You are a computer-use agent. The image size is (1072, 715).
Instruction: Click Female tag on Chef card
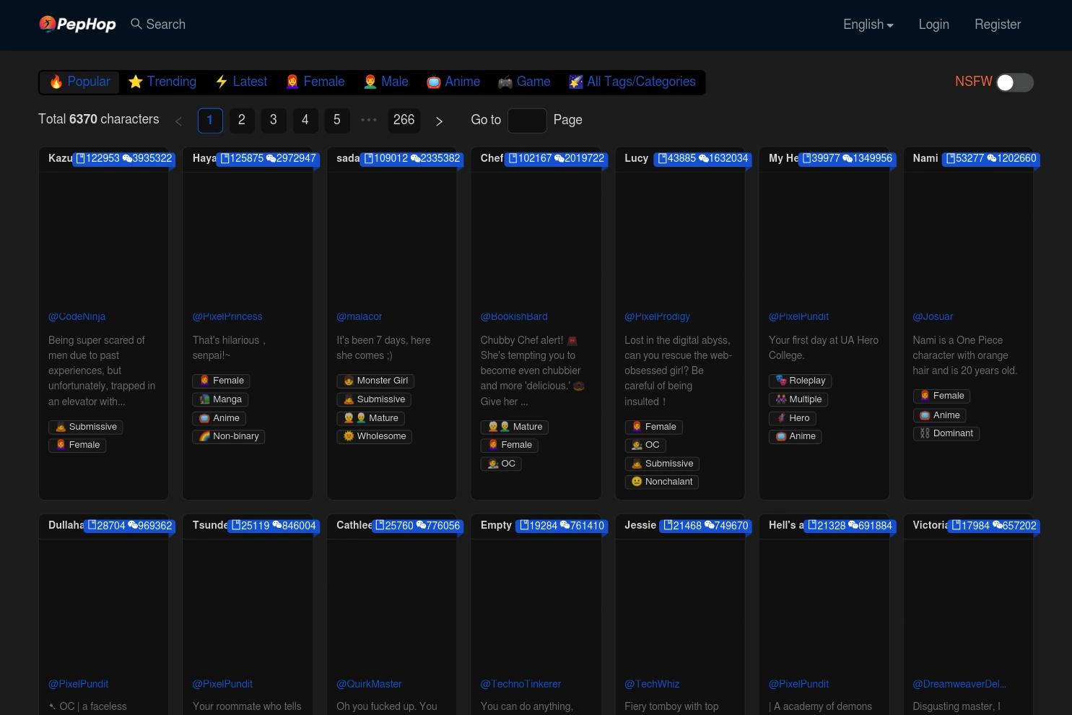pyautogui.click(x=510, y=445)
